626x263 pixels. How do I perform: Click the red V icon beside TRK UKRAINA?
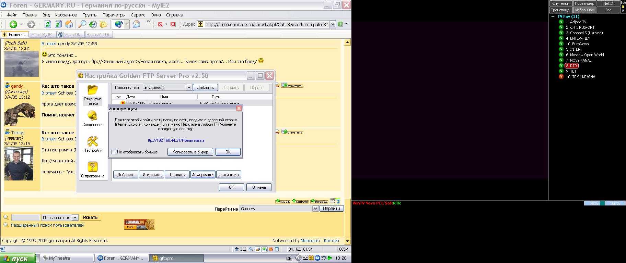click(561, 76)
